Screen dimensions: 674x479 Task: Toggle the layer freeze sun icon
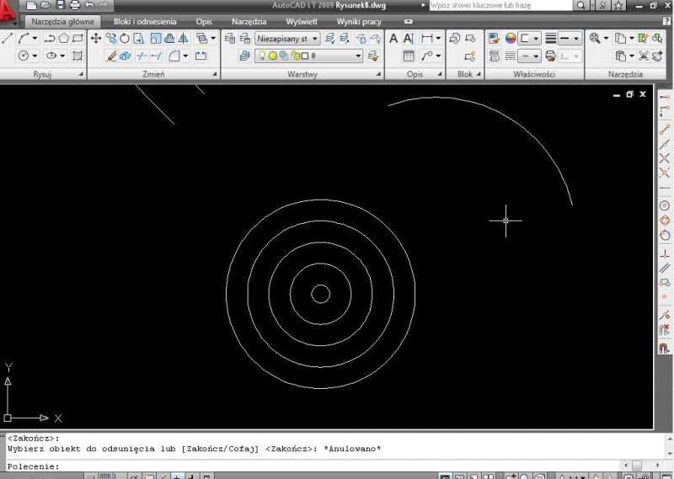[272, 56]
